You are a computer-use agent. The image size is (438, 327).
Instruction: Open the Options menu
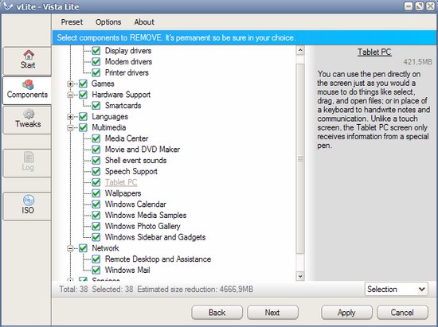[108, 22]
